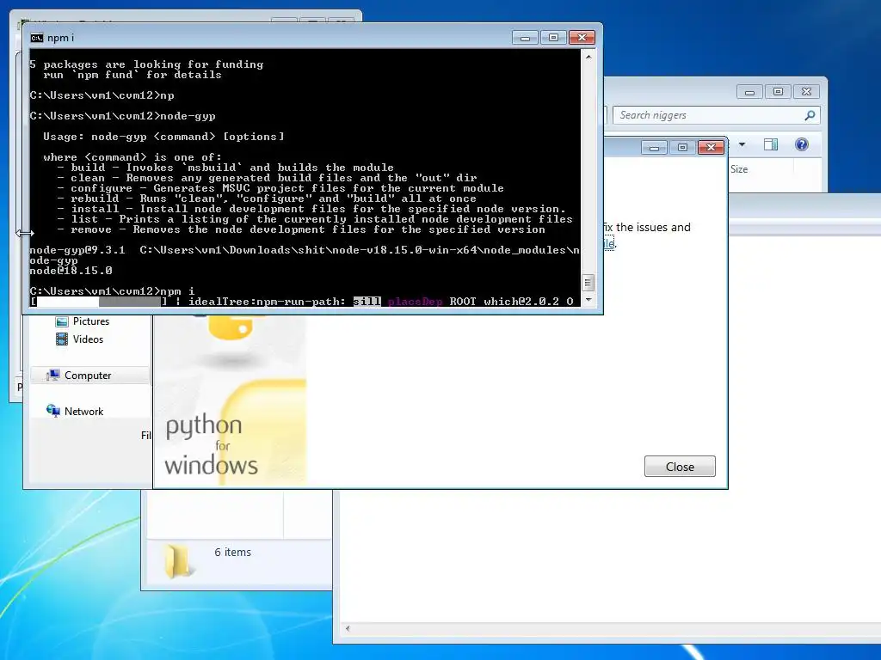The width and height of the screenshot is (881, 660).
Task: Maximize the rear Explorer window
Action: click(x=778, y=91)
